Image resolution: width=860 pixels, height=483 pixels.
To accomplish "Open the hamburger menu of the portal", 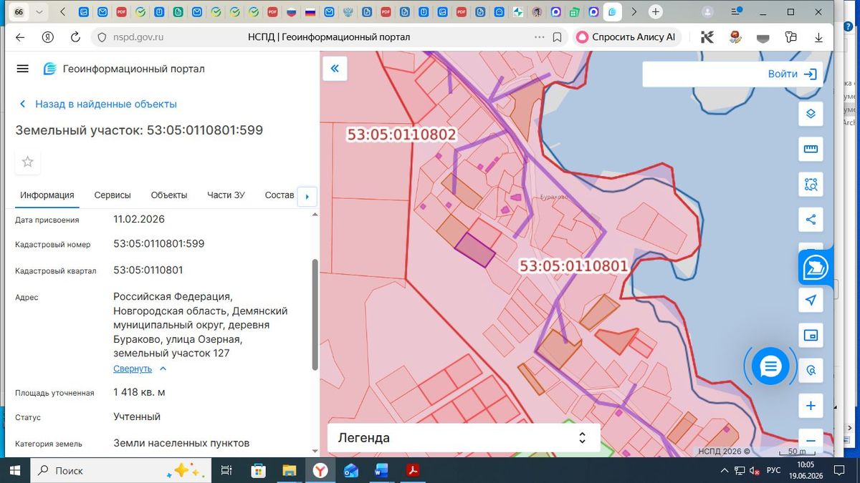I will [22, 69].
